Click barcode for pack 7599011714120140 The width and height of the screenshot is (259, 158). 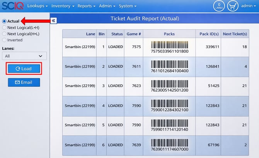(x=169, y=123)
